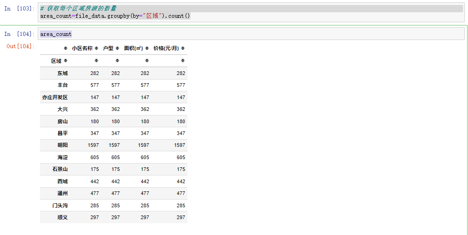
Task: Select the 房山 row label
Action: click(x=63, y=121)
